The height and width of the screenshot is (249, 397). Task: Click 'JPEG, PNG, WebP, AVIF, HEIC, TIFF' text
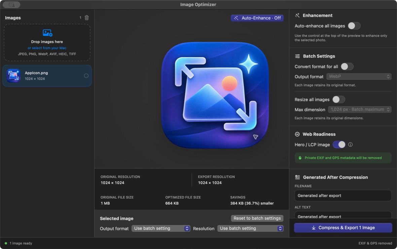(47, 54)
